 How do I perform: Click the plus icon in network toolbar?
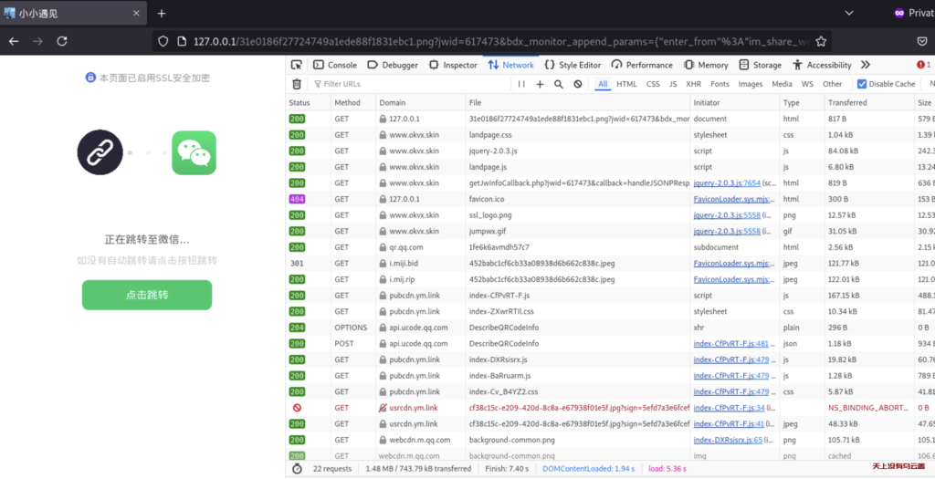[x=540, y=84]
